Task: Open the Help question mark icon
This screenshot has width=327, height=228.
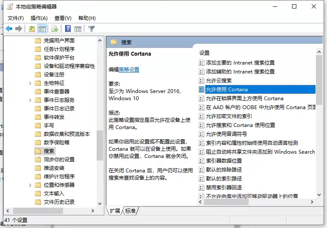Action: (x=68, y=28)
